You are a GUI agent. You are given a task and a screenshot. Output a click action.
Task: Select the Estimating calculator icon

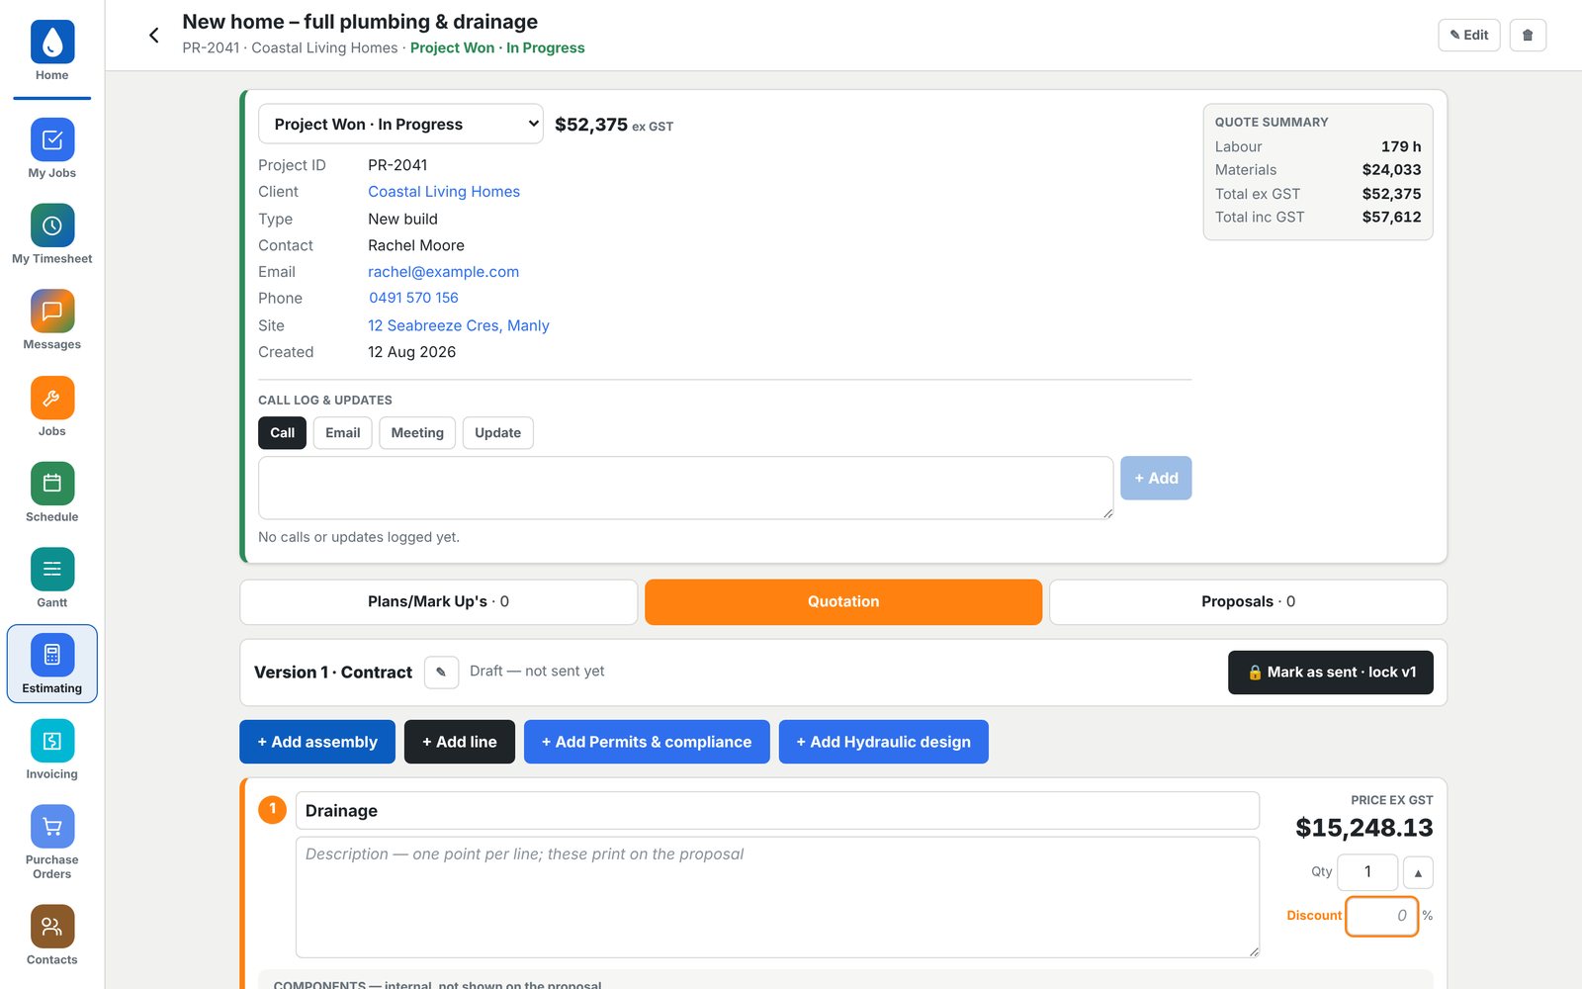pos(52,655)
